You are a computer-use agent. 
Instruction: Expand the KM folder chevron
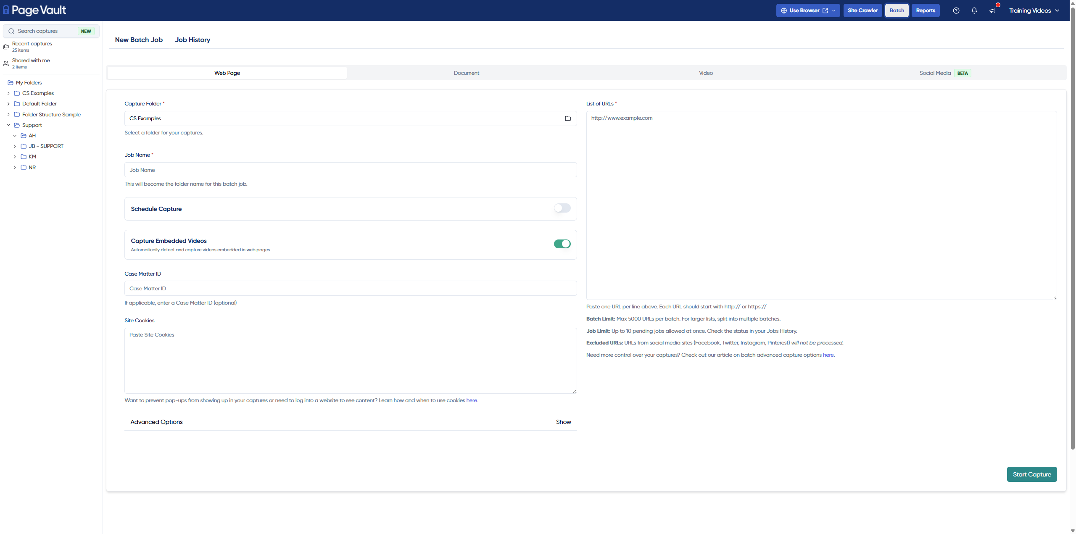point(15,157)
